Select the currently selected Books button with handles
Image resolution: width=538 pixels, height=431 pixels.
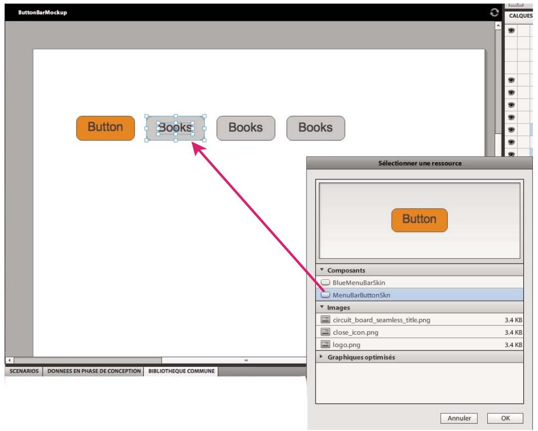pyautogui.click(x=175, y=128)
